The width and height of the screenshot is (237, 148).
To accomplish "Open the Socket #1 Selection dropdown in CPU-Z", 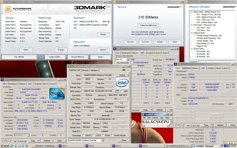I will [28, 135].
